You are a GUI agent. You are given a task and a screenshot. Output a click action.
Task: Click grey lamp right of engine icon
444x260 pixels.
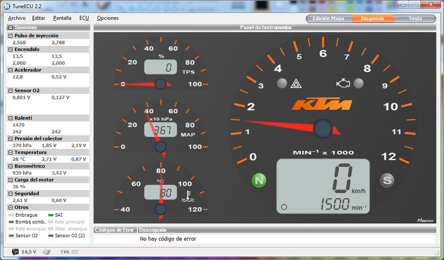click(x=359, y=83)
